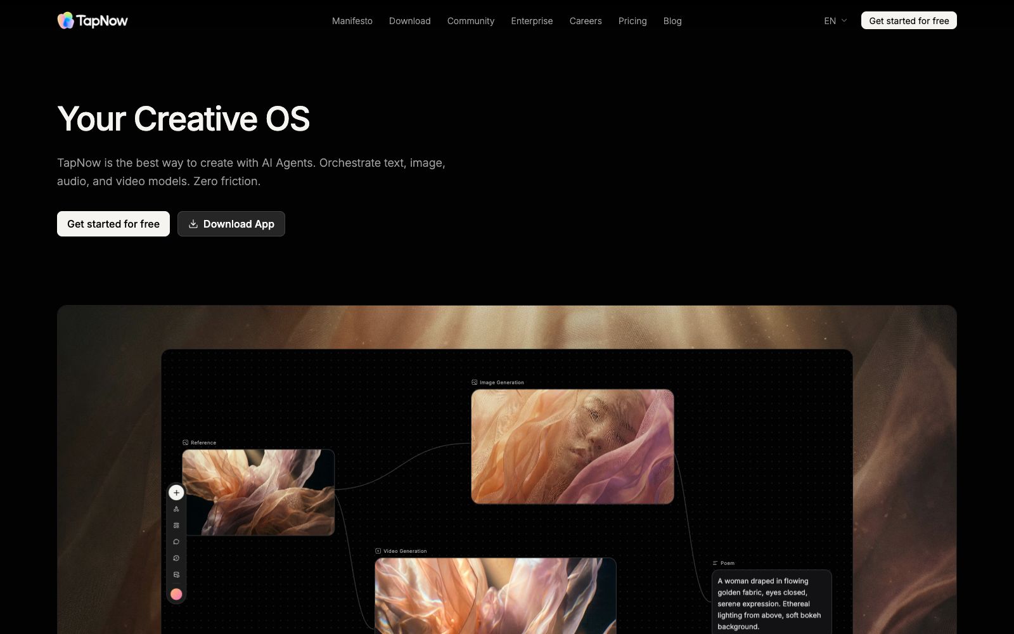Viewport: 1014px width, 634px height.
Task: Open the chat bubble icon in canvas toolbar
Action: click(x=176, y=542)
